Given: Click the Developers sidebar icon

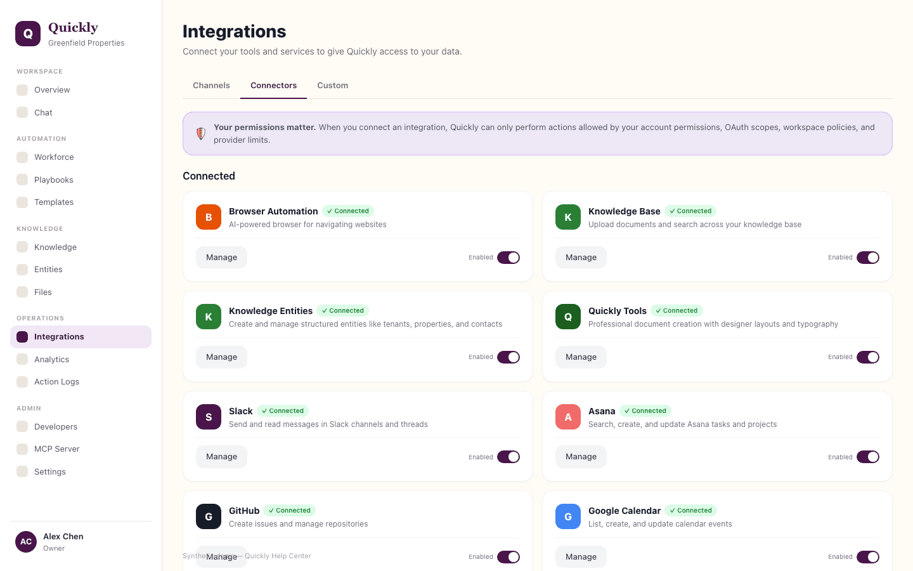Looking at the screenshot, I should [22, 426].
